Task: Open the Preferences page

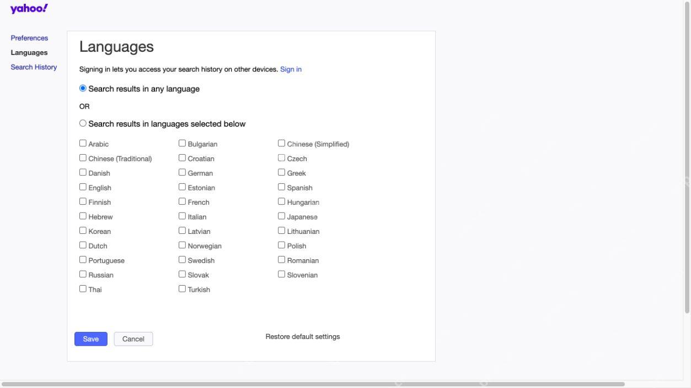Action: point(29,38)
